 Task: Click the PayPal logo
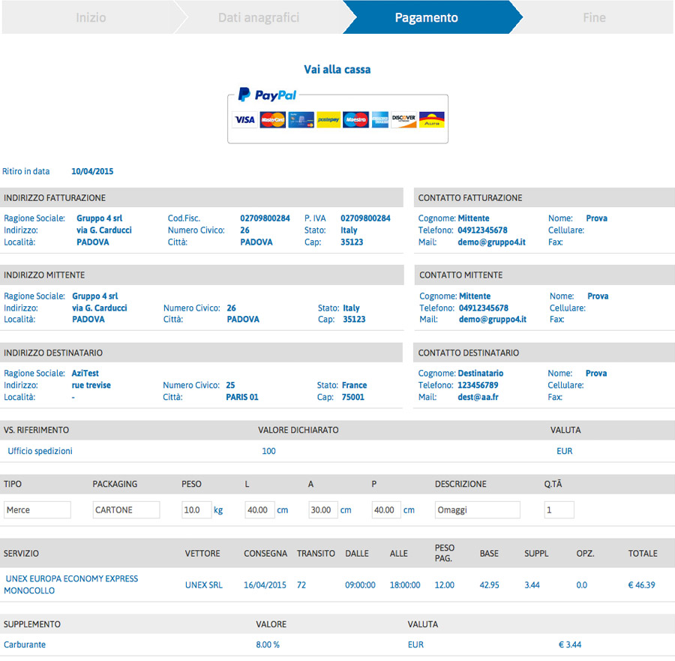point(267,95)
